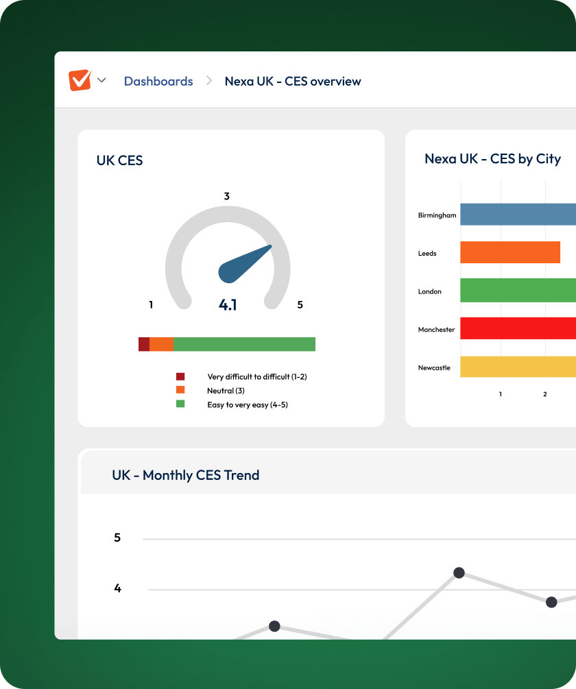Select the Nexa UK - CES overview title
Screen dimensions: 576x689
293,81
